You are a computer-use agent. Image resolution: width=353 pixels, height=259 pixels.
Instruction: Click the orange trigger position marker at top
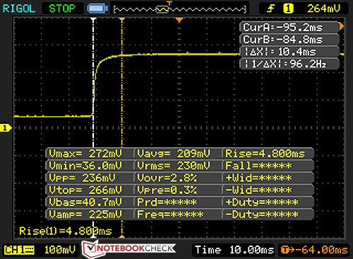click(179, 20)
